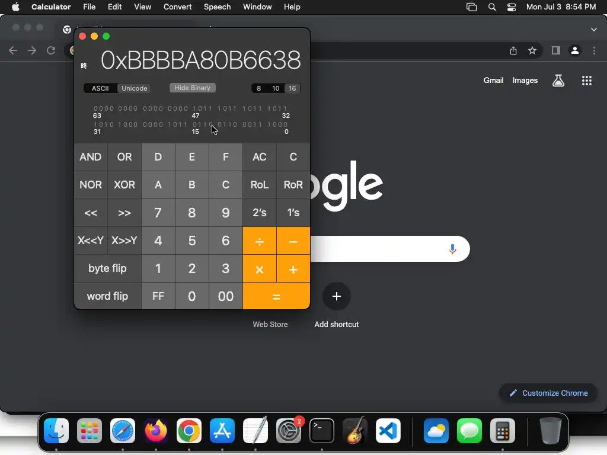The image size is (607, 455).
Task: Click the Calculator icon in the Dock
Action: click(x=503, y=431)
